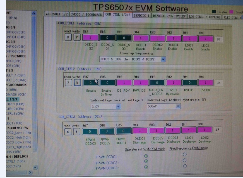
Task: Click sidebar scroll up arrow
Action: coord(34,13)
